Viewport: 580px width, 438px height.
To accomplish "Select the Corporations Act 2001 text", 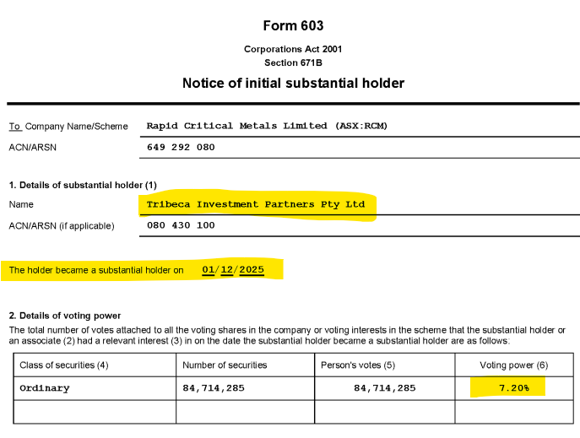I will [293, 49].
